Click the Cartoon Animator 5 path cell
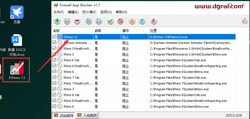 tap(191, 43)
